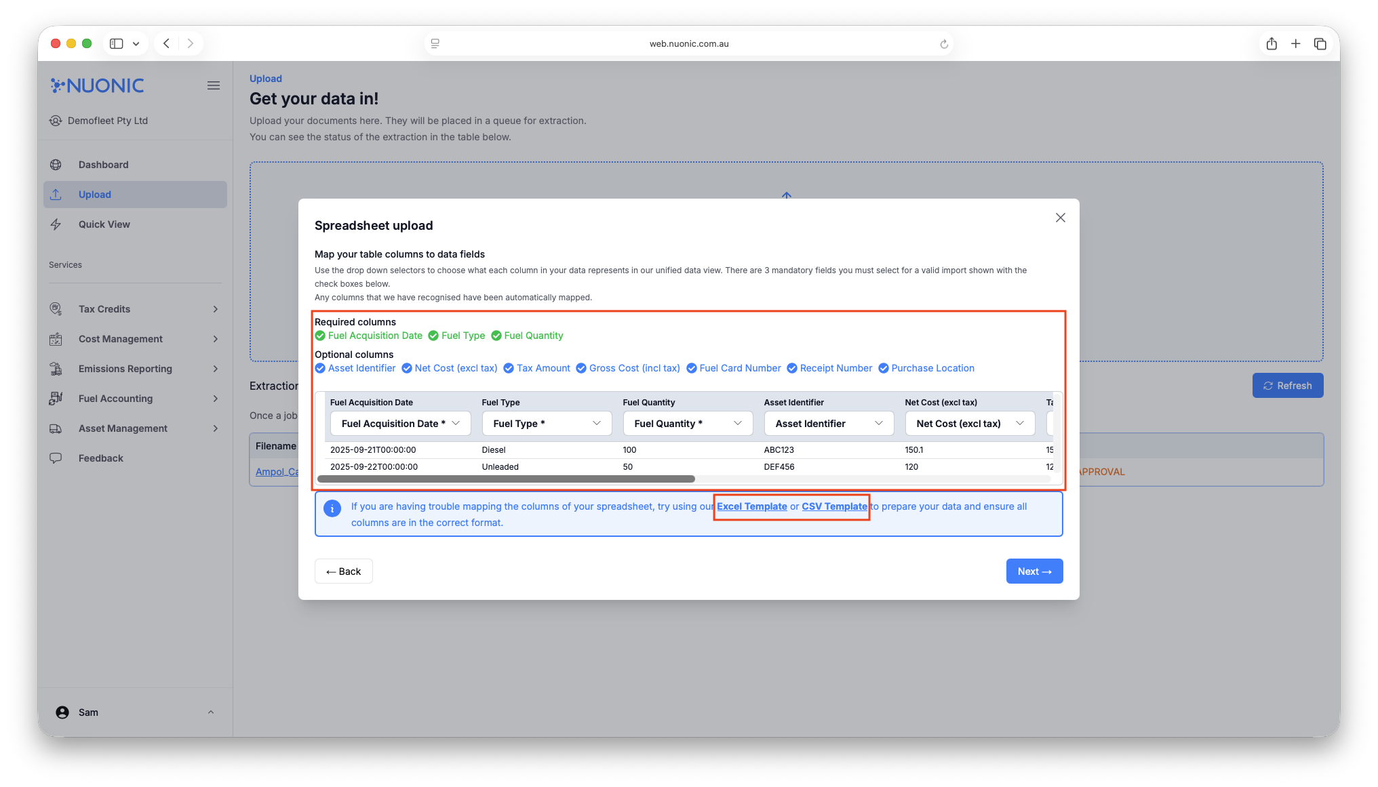The height and width of the screenshot is (787, 1378).
Task: Click the Dashboard globe icon
Action: [56, 165]
